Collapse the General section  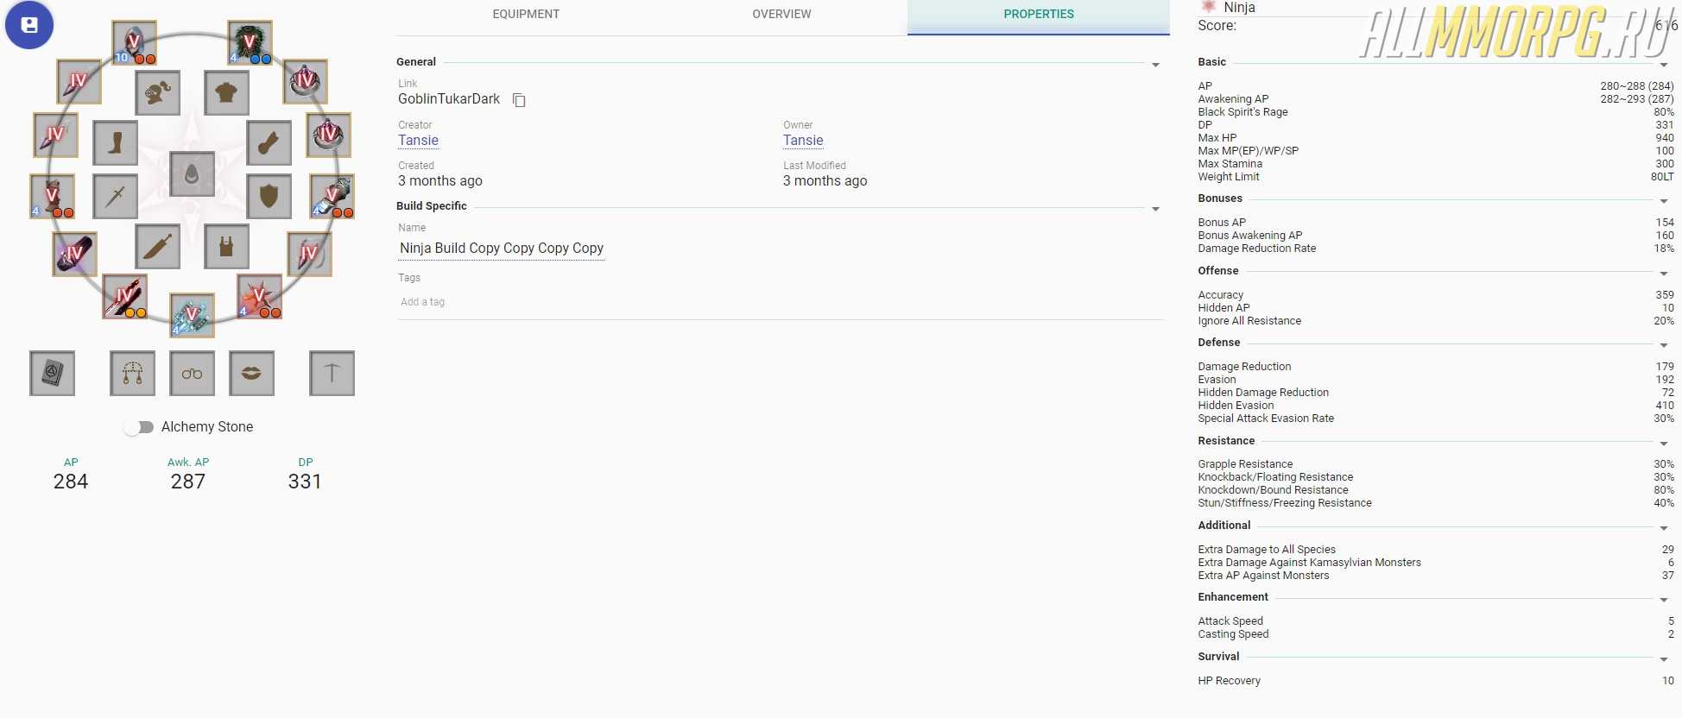click(x=1155, y=65)
